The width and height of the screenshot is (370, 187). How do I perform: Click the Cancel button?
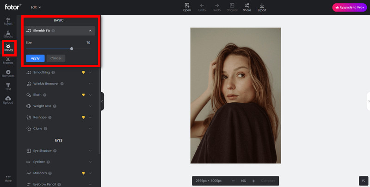pyautogui.click(x=56, y=58)
